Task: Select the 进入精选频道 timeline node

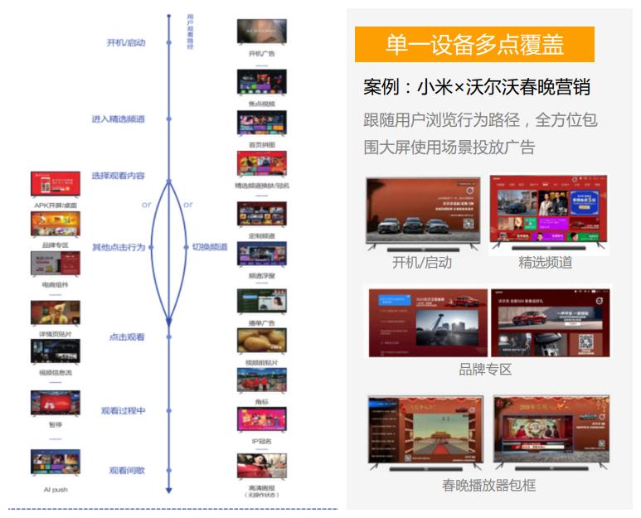Action: (x=169, y=119)
